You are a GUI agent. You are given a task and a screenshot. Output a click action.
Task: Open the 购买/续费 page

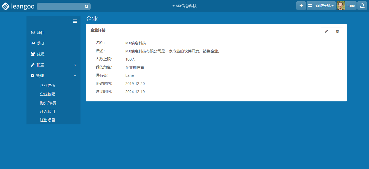[x=48, y=103]
